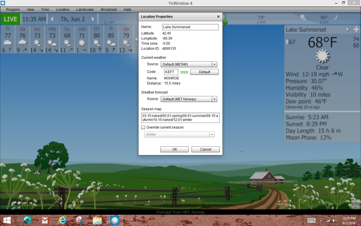Open File Explorer from taskbar
The height and width of the screenshot is (226, 361).
97,220
